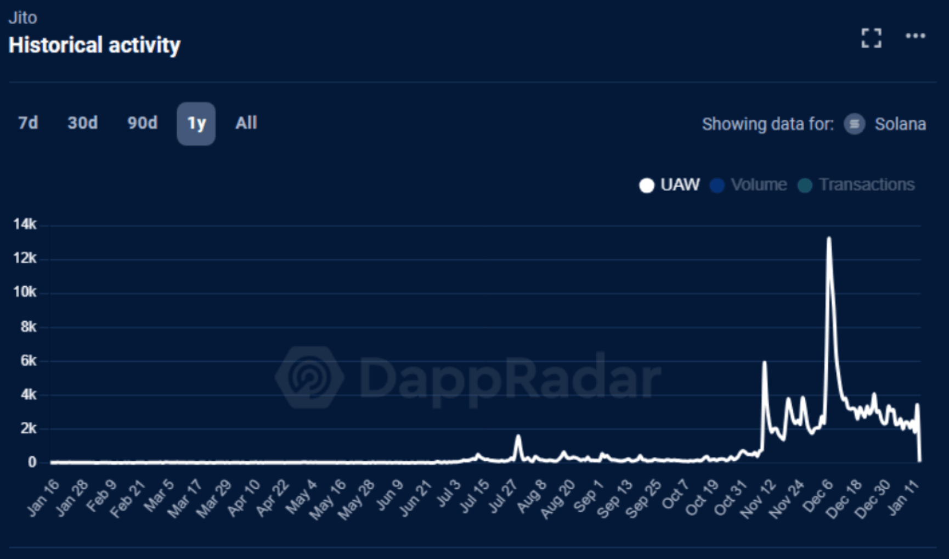Open the chart in fullscreen mode

[871, 38]
